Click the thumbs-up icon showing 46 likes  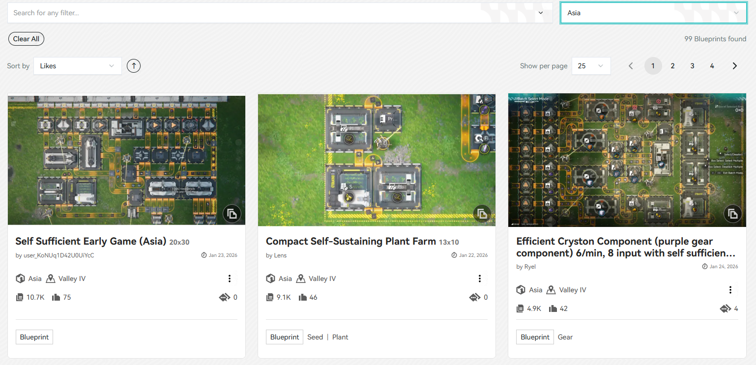click(303, 297)
